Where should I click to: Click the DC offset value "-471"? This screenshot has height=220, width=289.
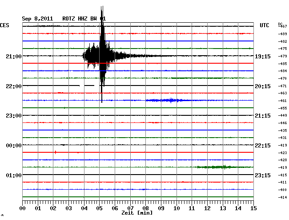(282, 86)
